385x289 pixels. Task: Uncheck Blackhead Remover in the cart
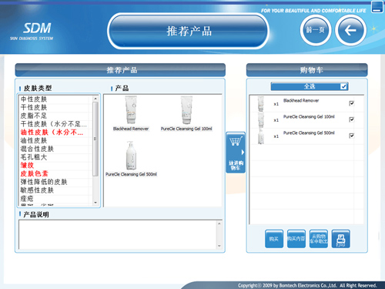coord(351,103)
